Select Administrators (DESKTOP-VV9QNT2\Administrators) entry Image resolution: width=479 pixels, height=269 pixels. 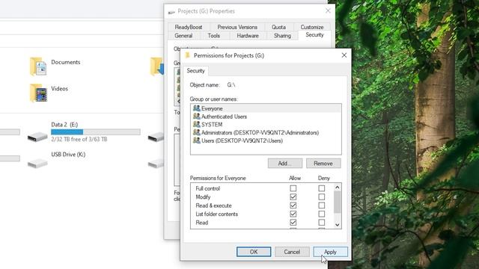pos(266,132)
